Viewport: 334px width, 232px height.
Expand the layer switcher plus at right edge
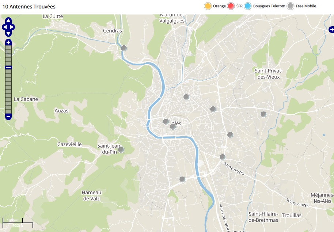click(x=331, y=30)
